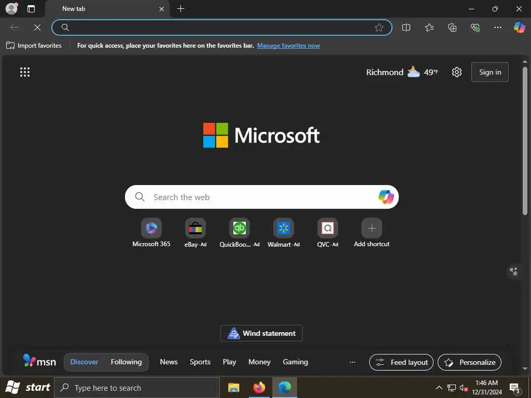Open the Sports section

point(200,362)
